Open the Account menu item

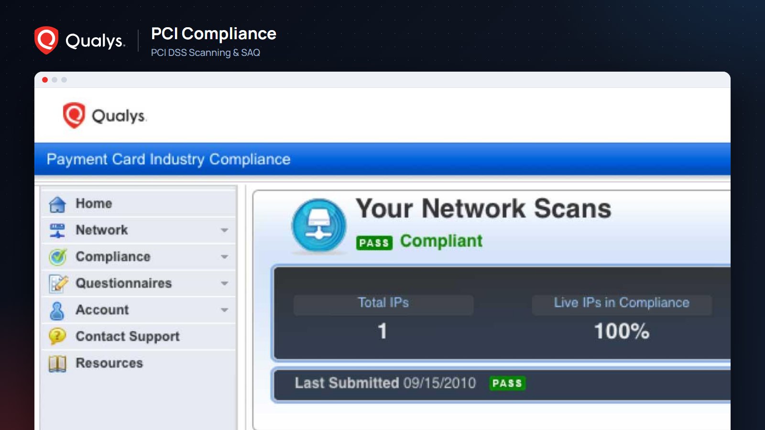point(139,310)
